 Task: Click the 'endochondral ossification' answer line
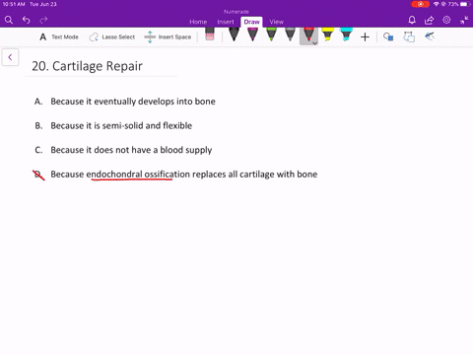(x=184, y=175)
